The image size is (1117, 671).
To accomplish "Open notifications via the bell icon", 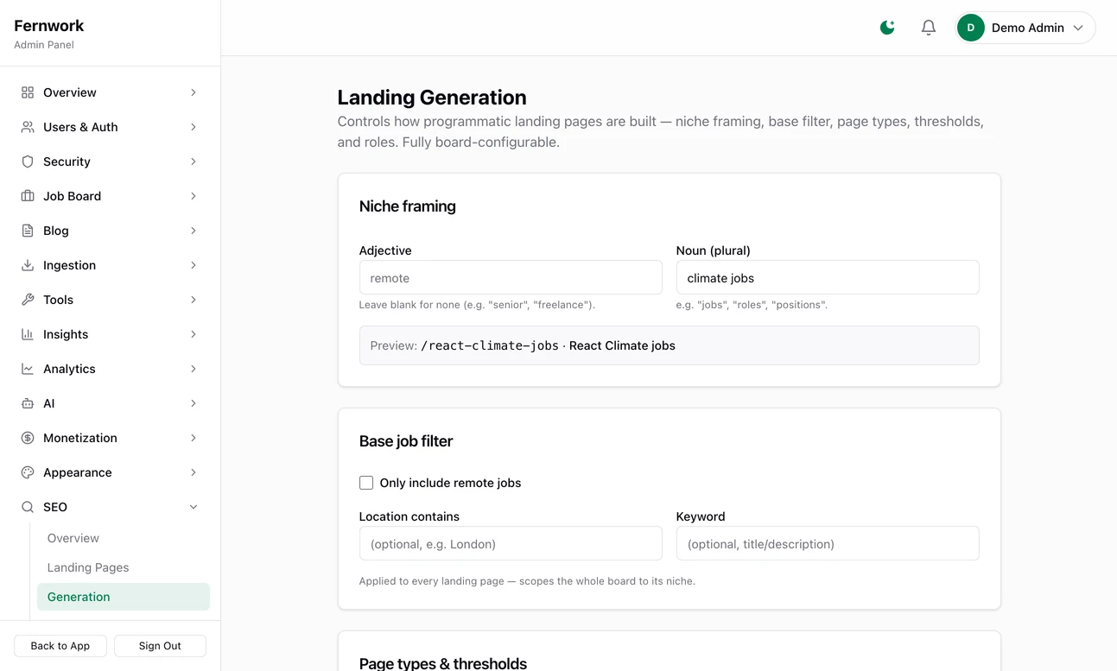I will pos(929,28).
